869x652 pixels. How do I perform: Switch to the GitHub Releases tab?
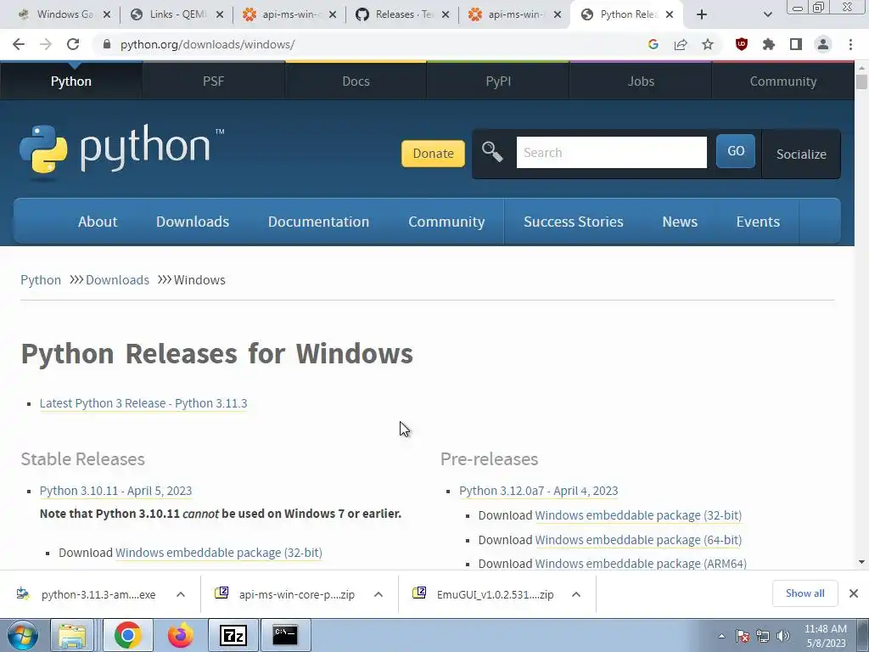402,14
